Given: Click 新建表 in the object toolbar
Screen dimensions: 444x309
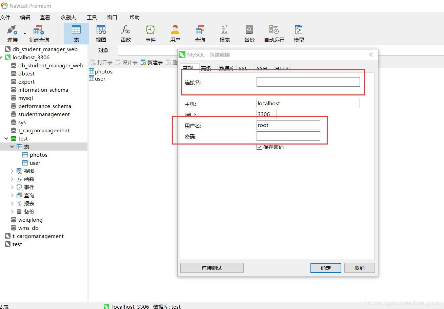Looking at the screenshot, I should tap(152, 63).
